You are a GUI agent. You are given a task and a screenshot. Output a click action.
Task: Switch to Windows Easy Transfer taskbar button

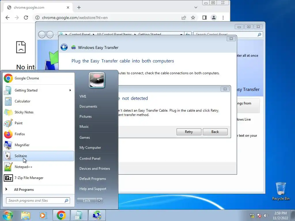(97, 215)
